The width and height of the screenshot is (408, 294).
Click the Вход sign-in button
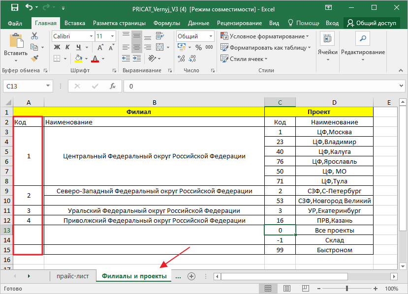(x=332, y=23)
